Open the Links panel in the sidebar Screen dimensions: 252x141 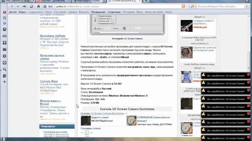[4, 36]
